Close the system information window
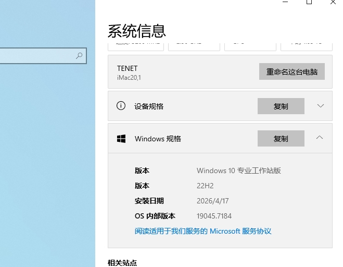 [333, 2]
